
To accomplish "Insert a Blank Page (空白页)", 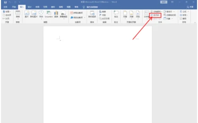I will tap(7, 15).
